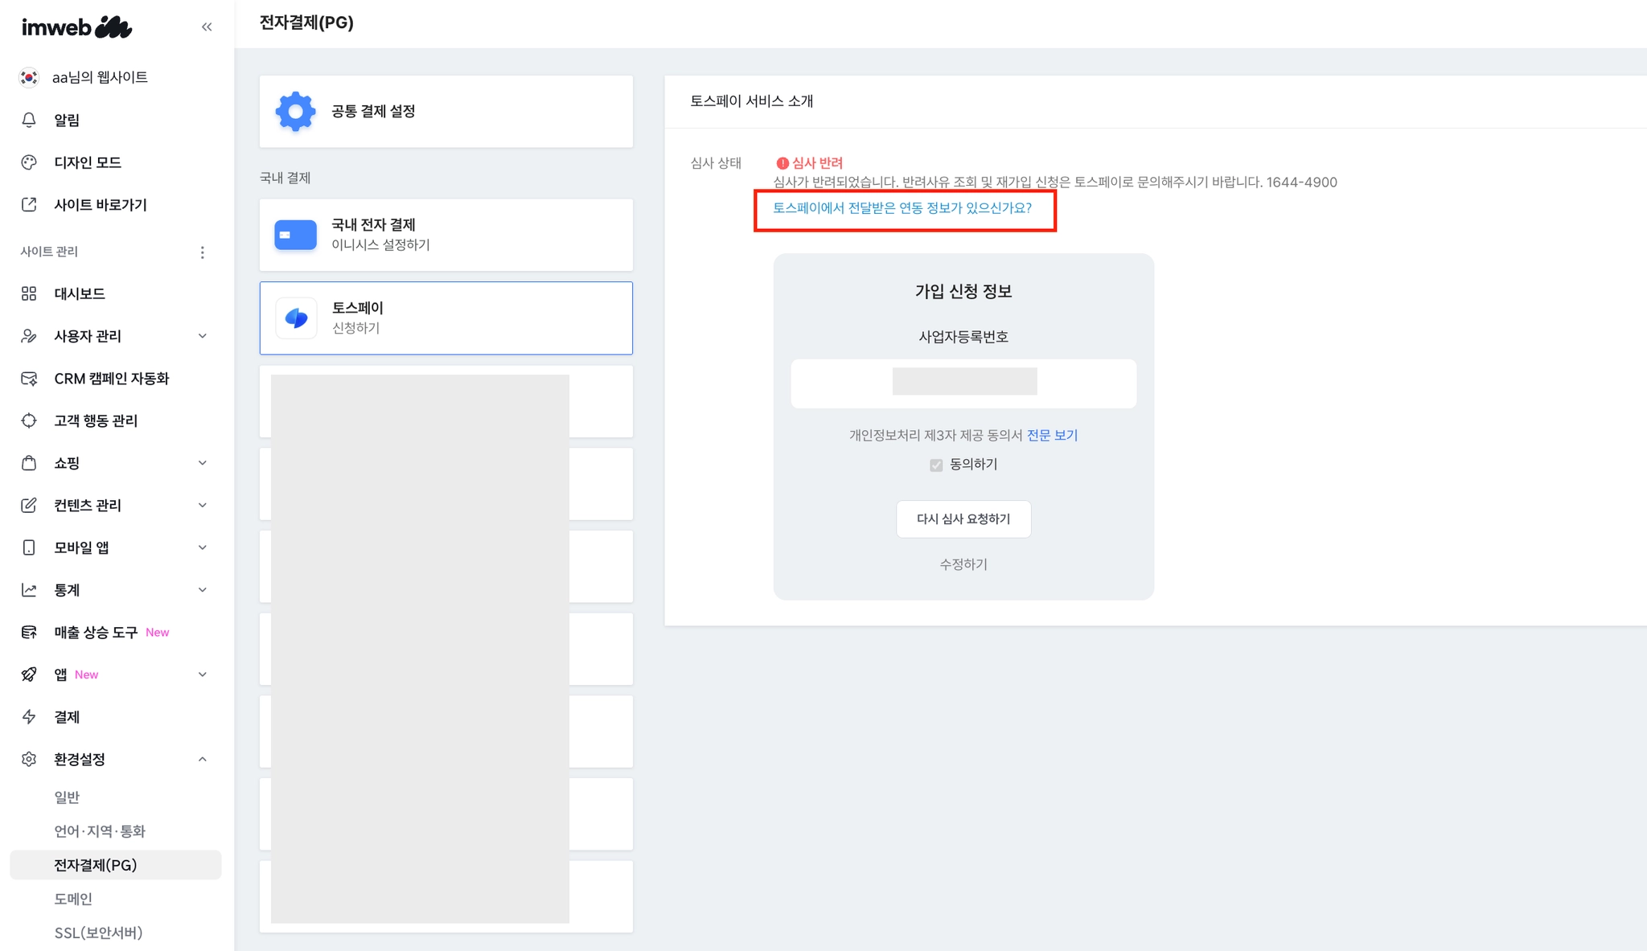Open 언어·지역·통화 settings item
The width and height of the screenshot is (1647, 951).
click(x=100, y=831)
